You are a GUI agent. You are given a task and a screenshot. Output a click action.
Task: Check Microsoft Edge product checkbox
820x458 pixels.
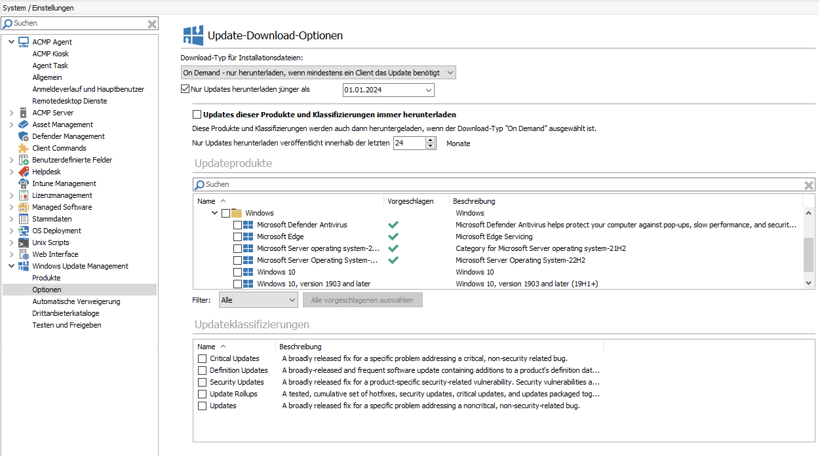[238, 237]
